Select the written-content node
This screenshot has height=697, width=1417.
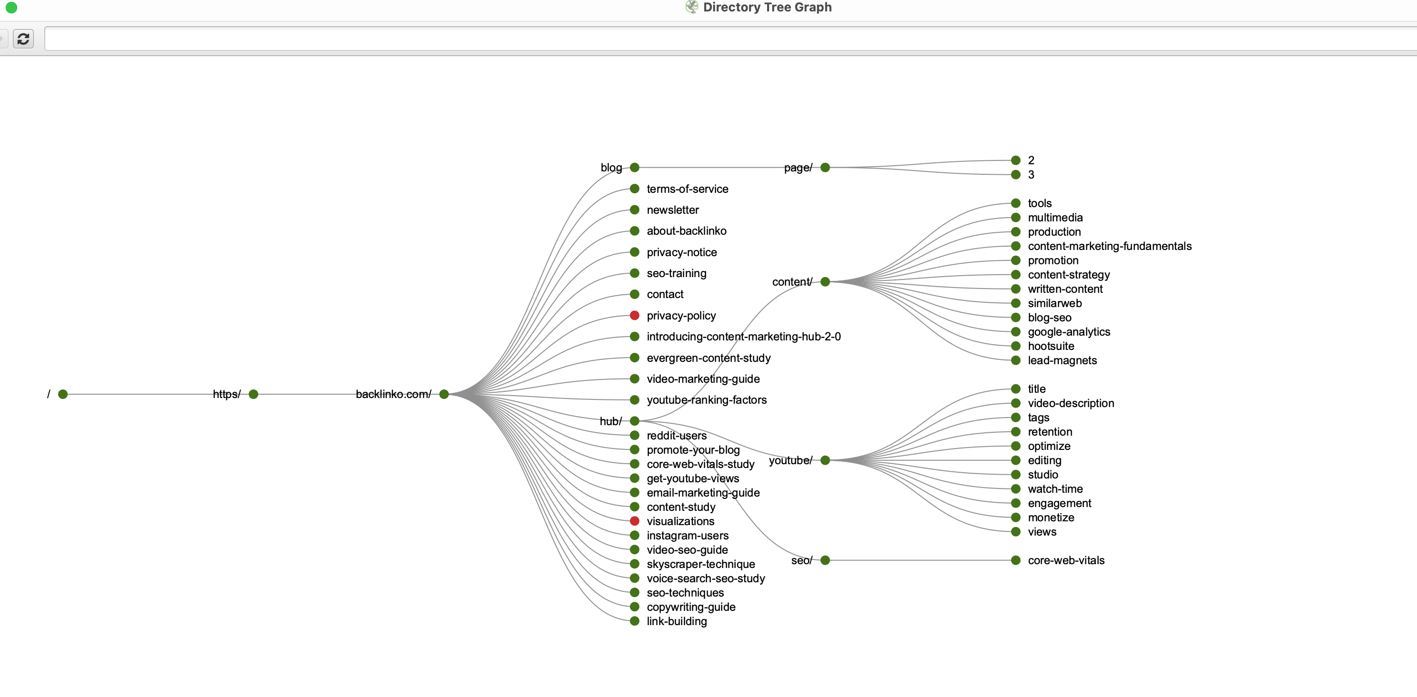(1015, 289)
